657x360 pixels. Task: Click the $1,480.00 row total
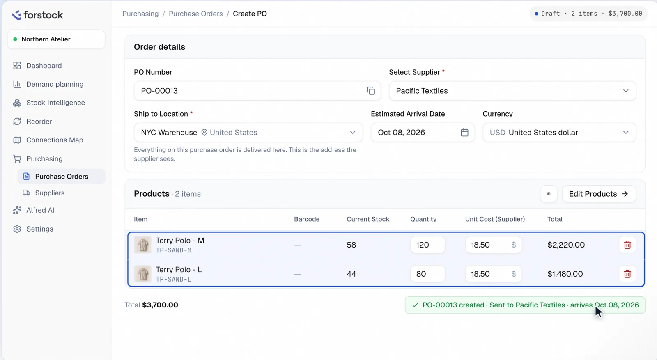(565, 274)
